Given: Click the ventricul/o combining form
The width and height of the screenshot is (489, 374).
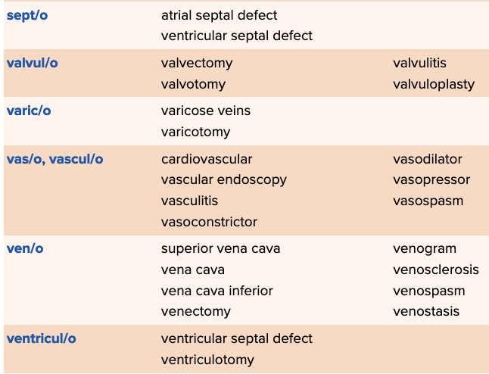Looking at the screenshot, I should 41,338.
